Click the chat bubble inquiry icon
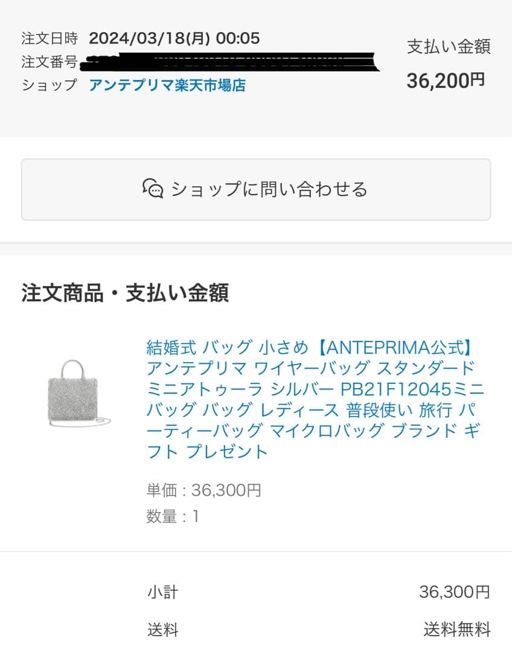This screenshot has width=512, height=653. [153, 189]
